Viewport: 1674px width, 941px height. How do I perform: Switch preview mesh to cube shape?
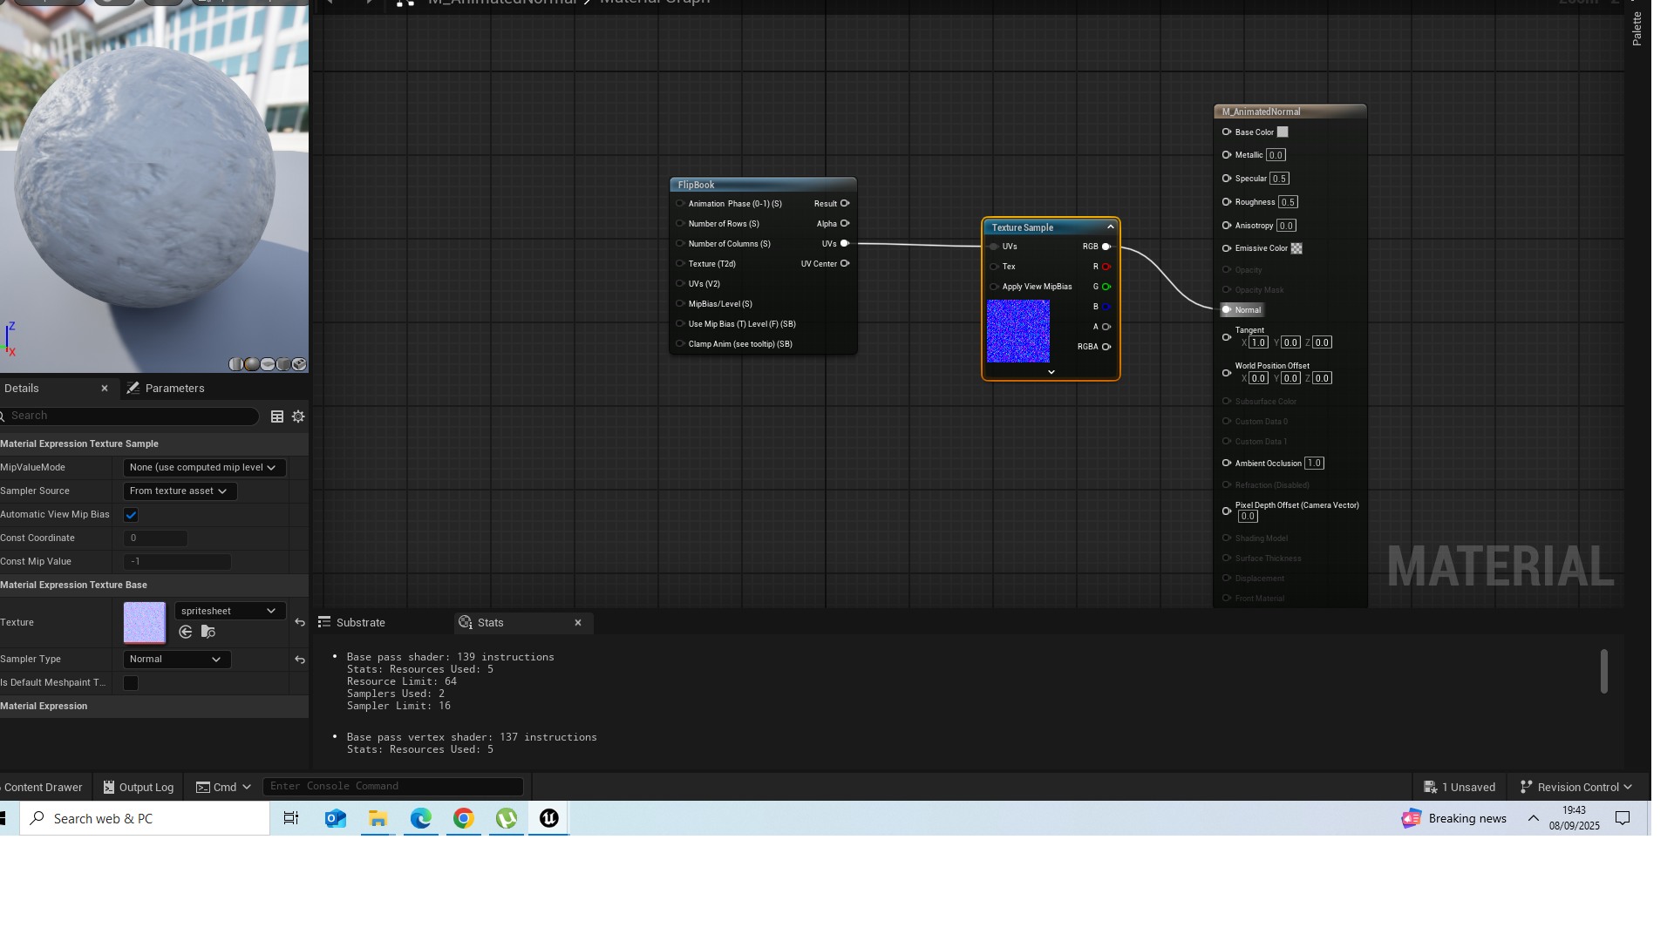point(283,364)
